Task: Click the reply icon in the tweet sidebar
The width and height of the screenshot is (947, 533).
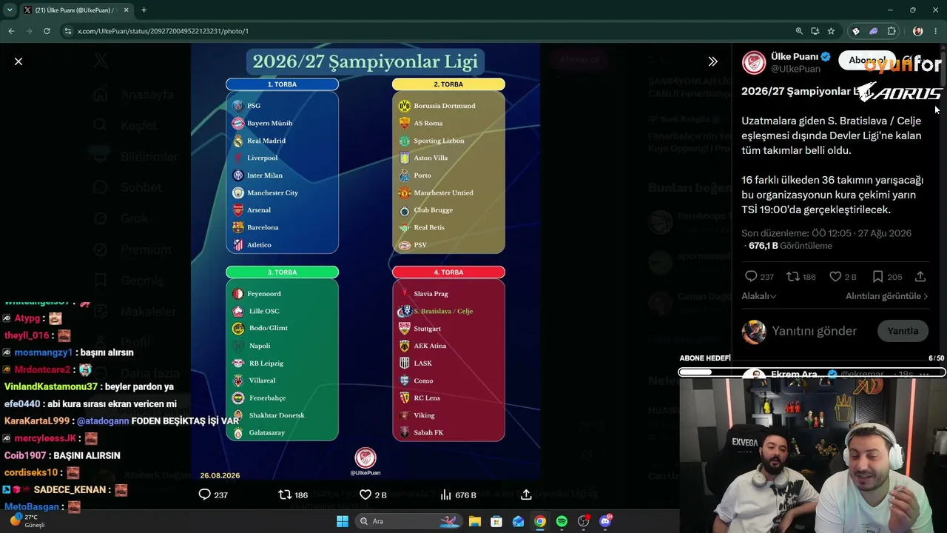Action: (751, 276)
